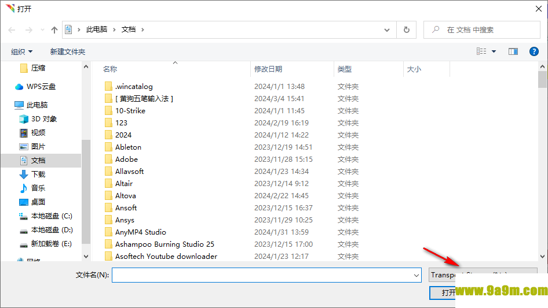Open address bar history dropdown
548x308 pixels.
coord(387,30)
